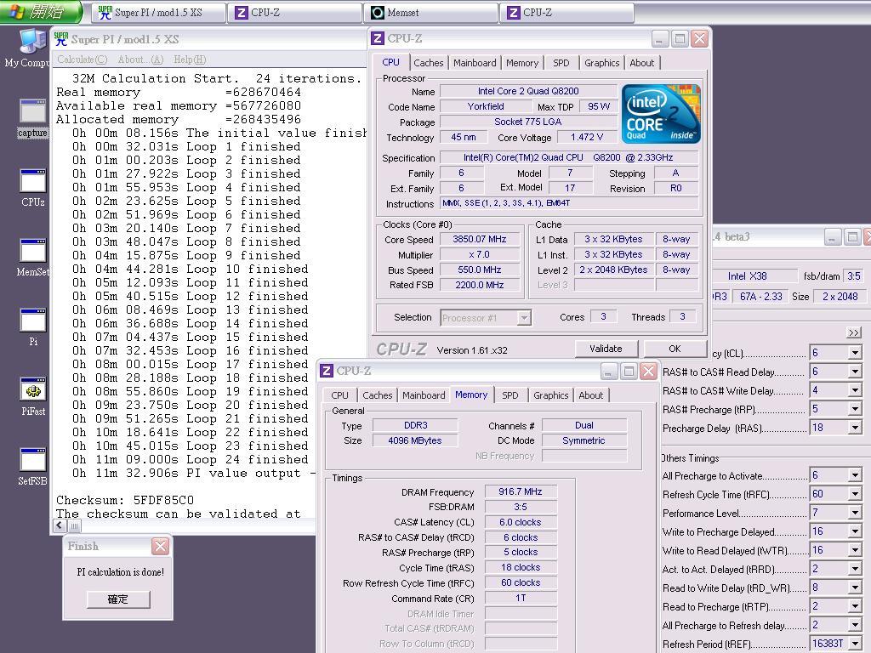Select Graphics tab in lower CPU-Z window

(550, 395)
